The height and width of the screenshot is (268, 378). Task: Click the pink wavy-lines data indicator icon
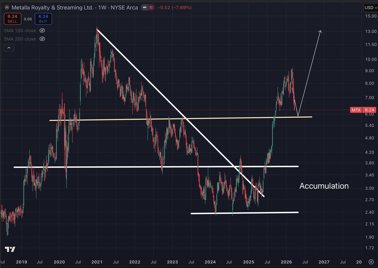pyautogui.click(x=152, y=7)
